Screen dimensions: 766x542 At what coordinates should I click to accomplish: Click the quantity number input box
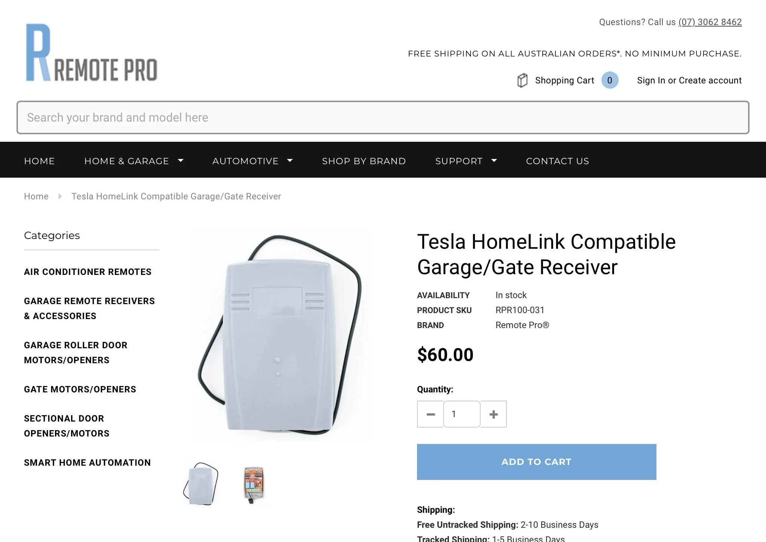[462, 414]
